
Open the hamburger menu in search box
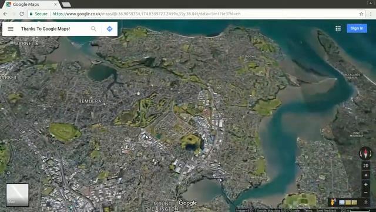(11, 29)
